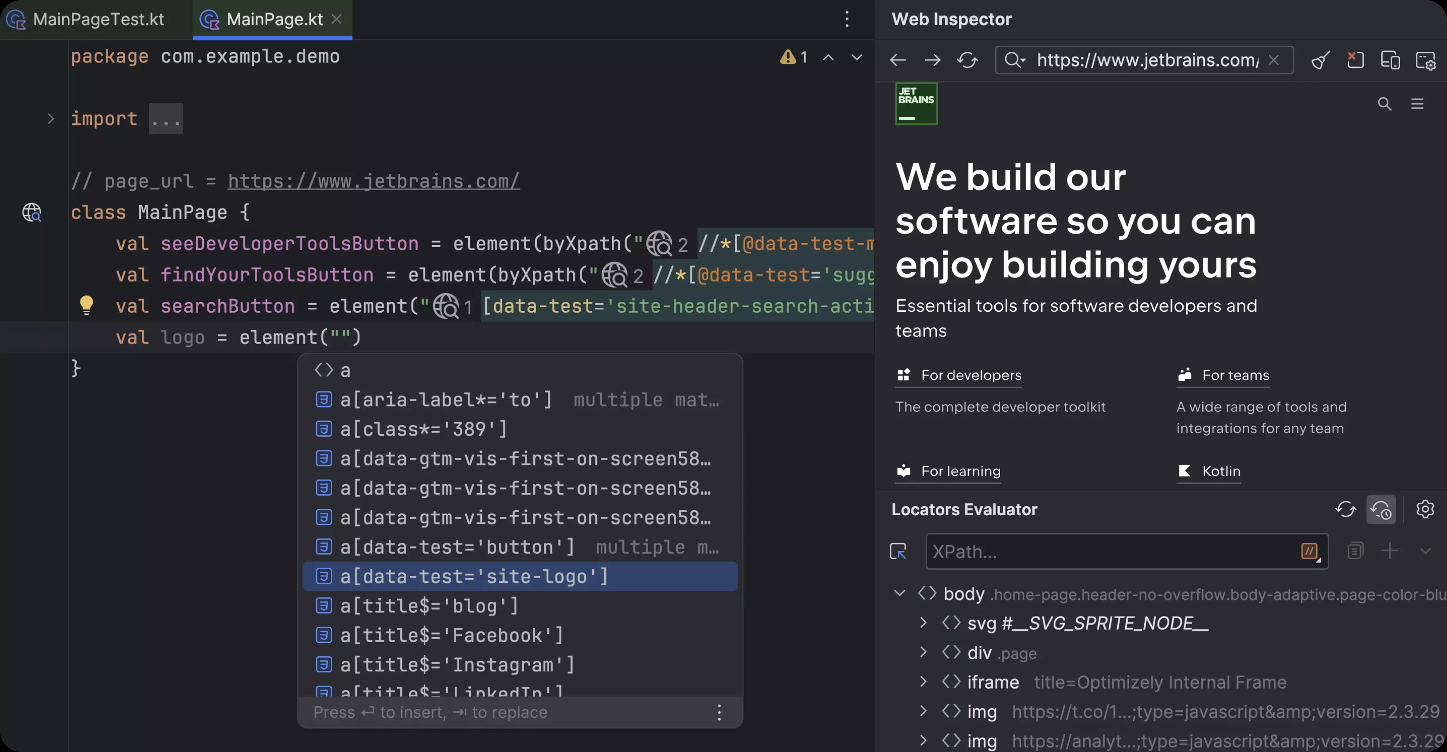Toggle automatic locator re-evaluation with history icon

pyautogui.click(x=1381, y=509)
